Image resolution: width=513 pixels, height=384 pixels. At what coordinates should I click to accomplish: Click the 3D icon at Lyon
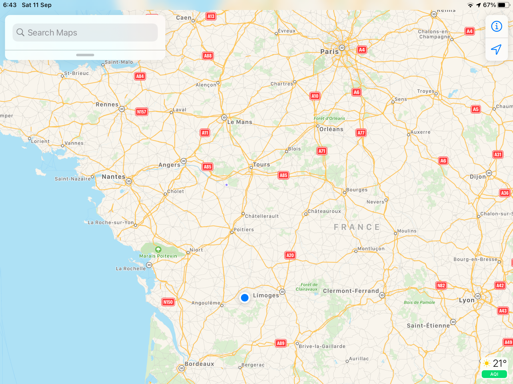(x=478, y=296)
